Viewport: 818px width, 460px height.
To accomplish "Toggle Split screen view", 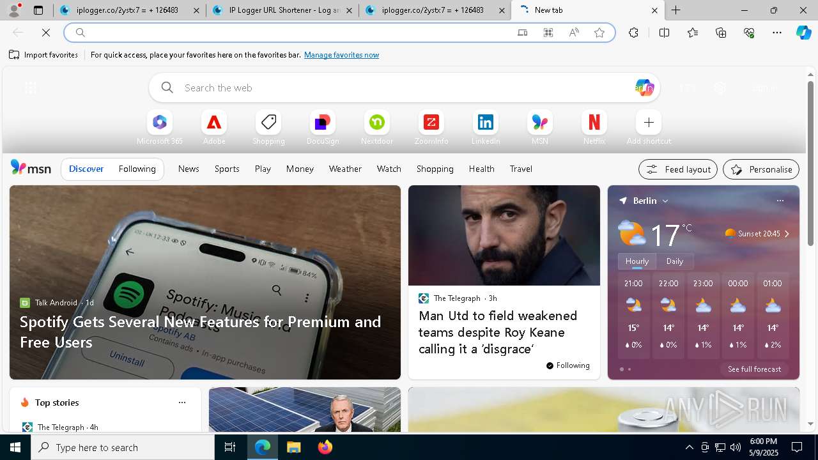I will [664, 33].
